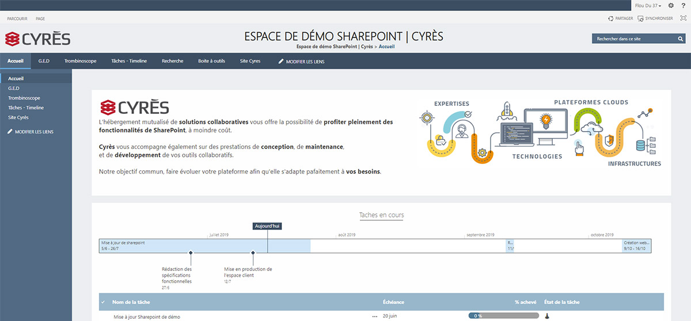This screenshot has height=321, width=691.
Task: Select Accueil in top navigation
Action: click(x=16, y=61)
